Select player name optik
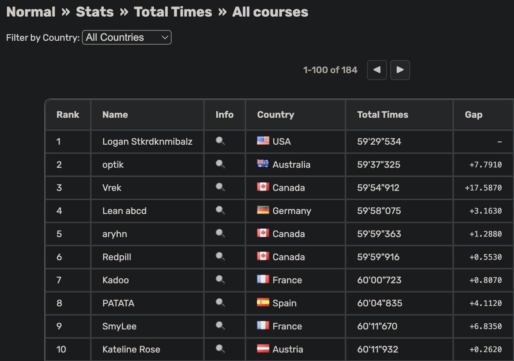Image resolution: width=514 pixels, height=361 pixels. (113, 164)
